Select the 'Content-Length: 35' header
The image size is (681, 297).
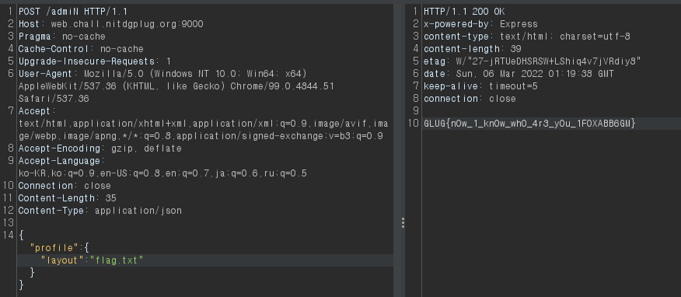click(x=68, y=198)
